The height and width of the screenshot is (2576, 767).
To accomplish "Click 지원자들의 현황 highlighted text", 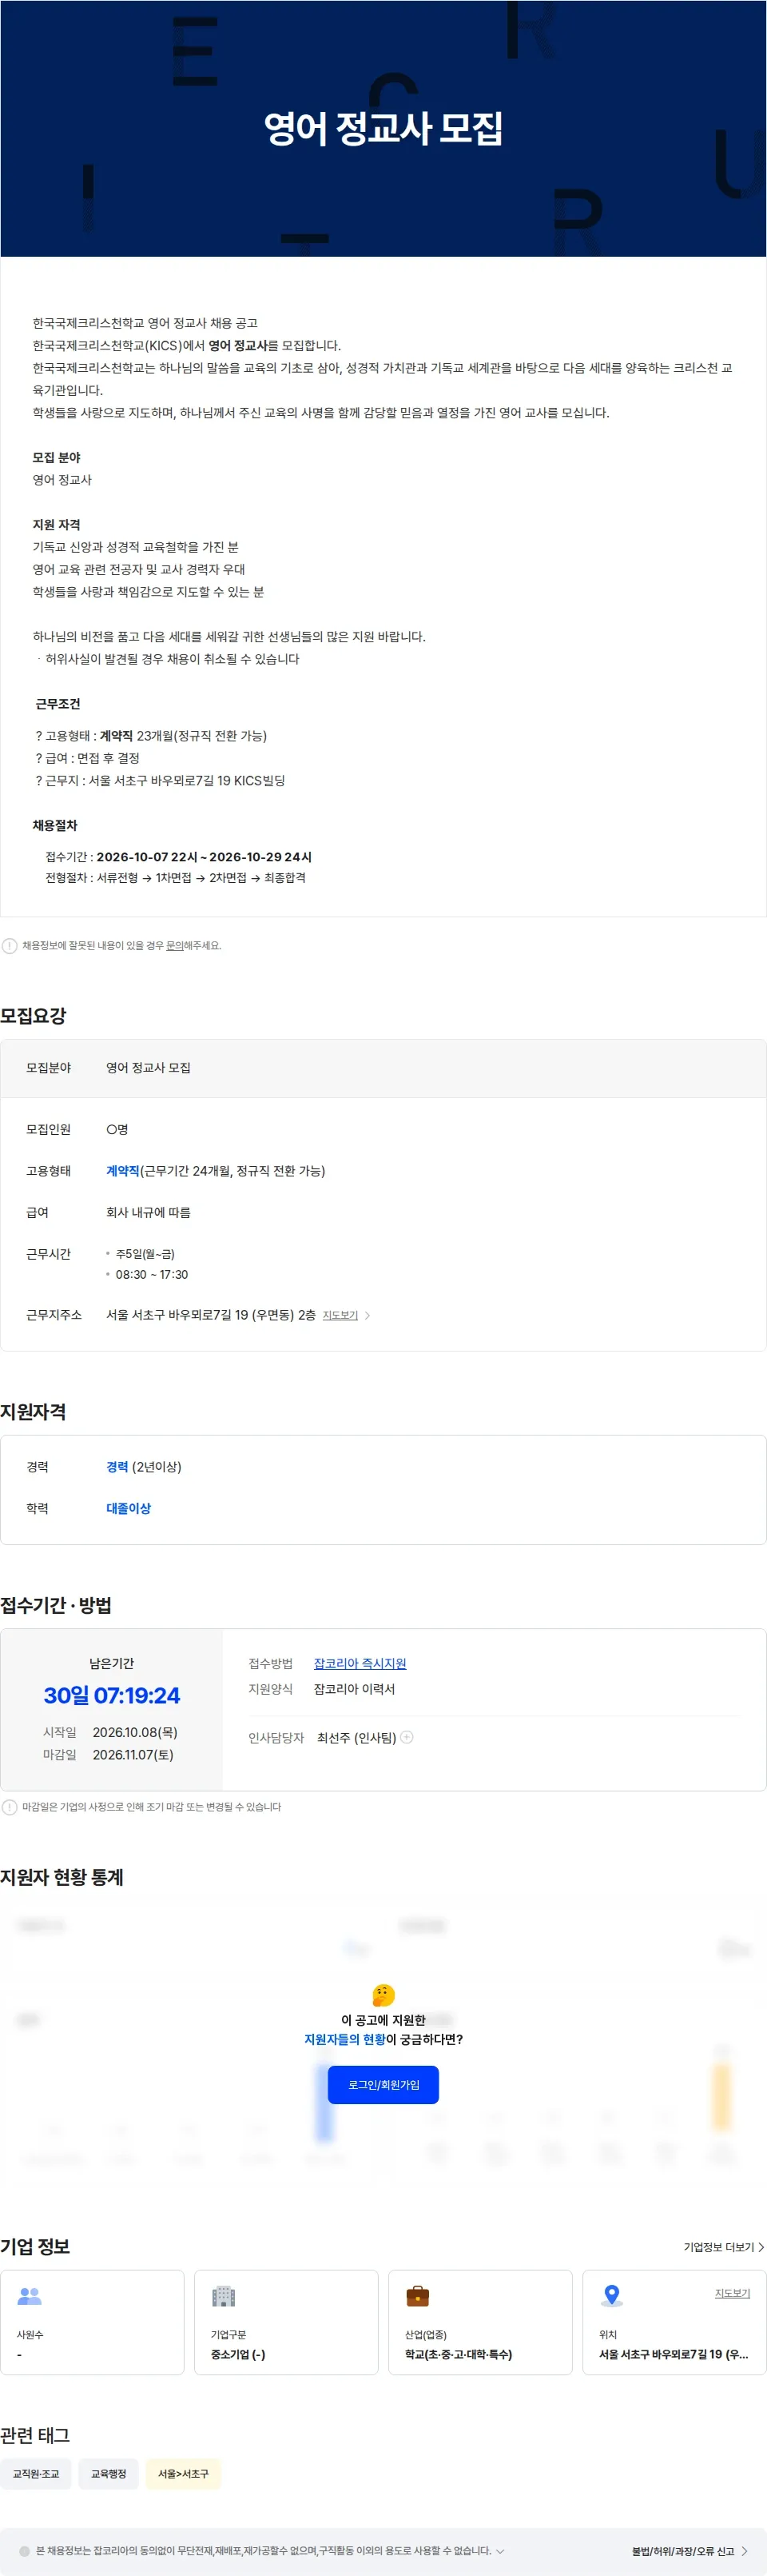I will [344, 2039].
